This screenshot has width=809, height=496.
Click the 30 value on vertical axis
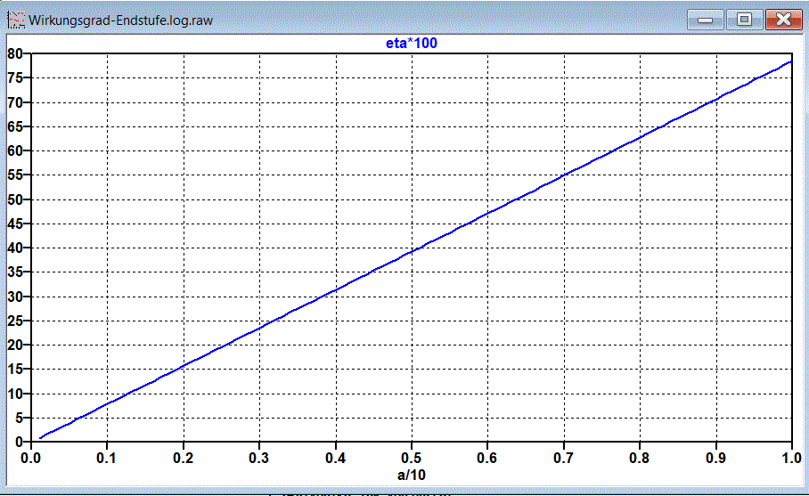coord(14,297)
